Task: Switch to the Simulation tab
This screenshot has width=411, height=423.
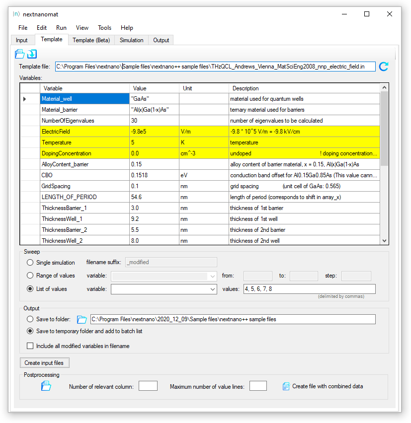Action: (x=131, y=40)
